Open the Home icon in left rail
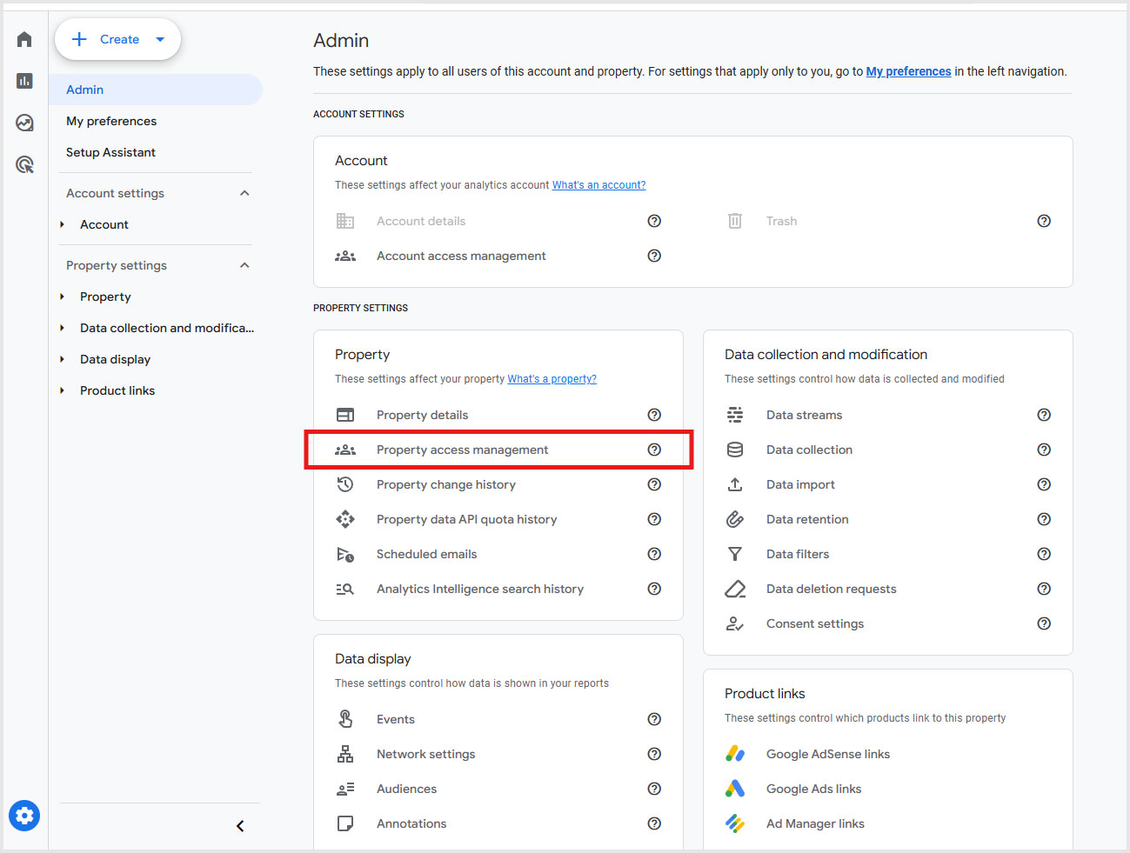Screen dimensions: 1130x853 tap(24, 39)
